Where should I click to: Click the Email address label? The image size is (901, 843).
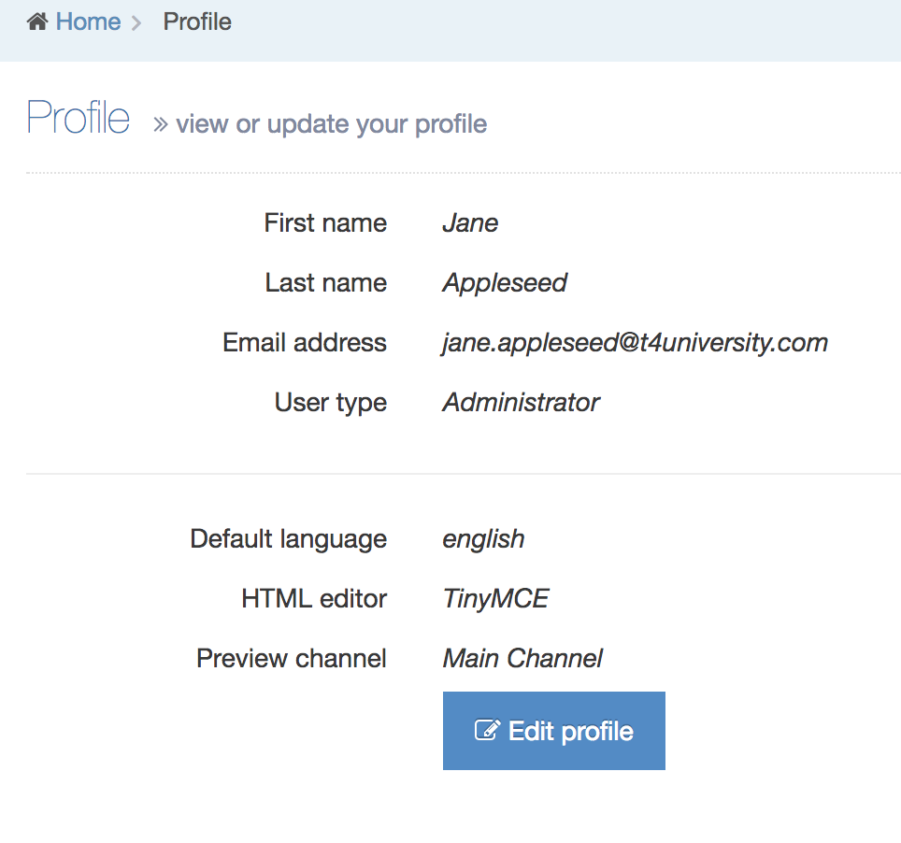[305, 343]
